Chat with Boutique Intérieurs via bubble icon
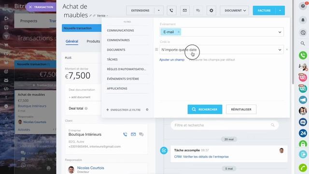This screenshot has width=309, height=174. 141,134
